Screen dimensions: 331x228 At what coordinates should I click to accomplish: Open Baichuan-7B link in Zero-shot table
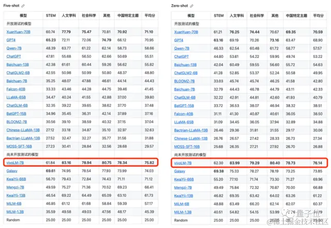tap(185, 90)
